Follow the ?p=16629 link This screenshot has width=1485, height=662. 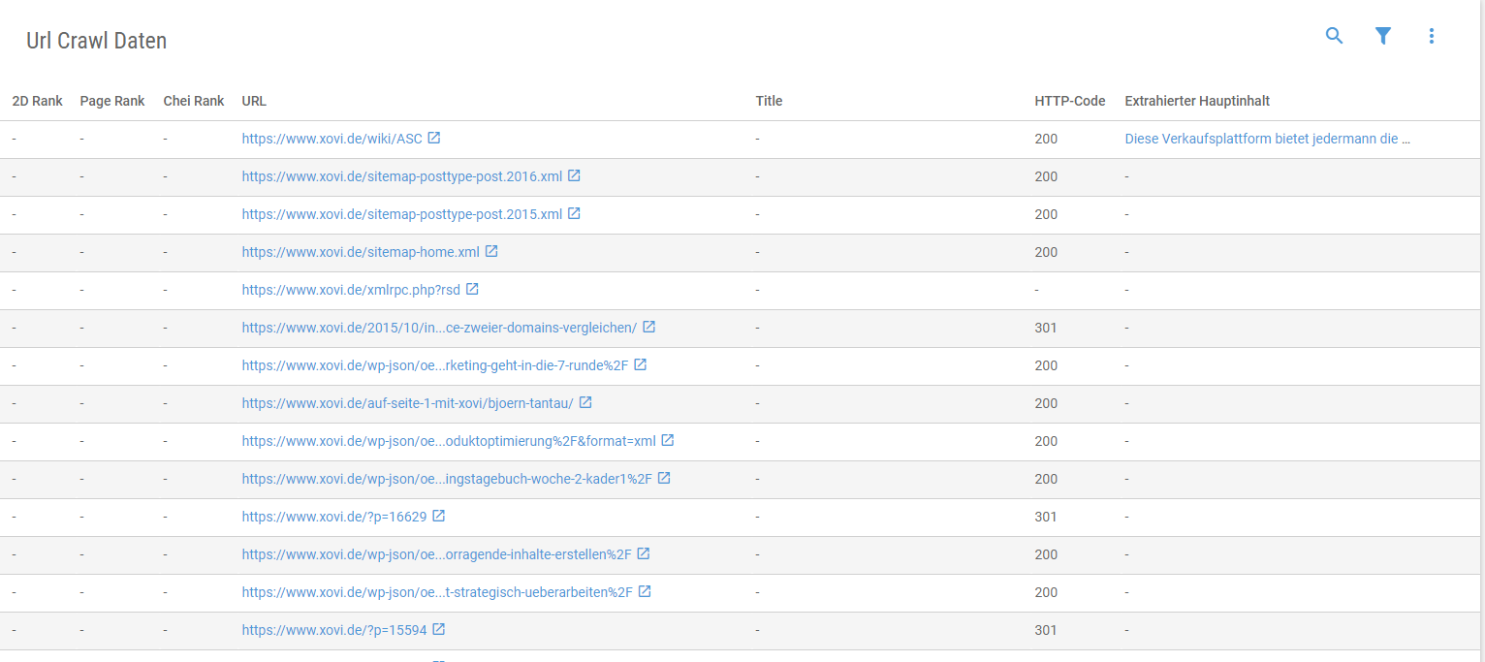(334, 517)
